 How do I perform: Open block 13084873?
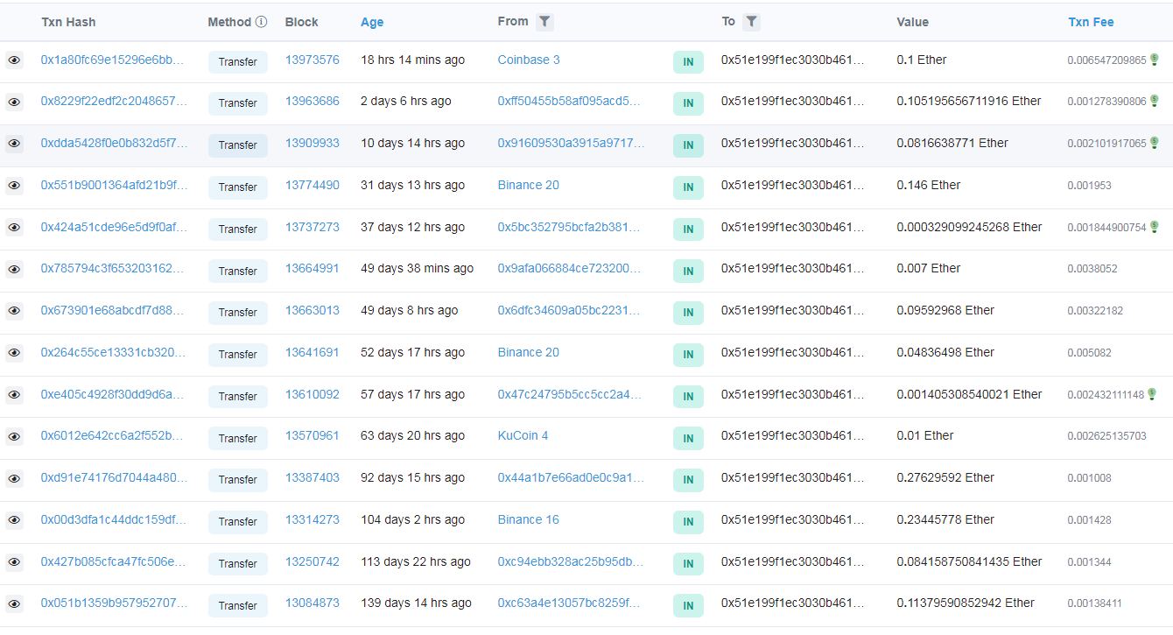tap(313, 603)
